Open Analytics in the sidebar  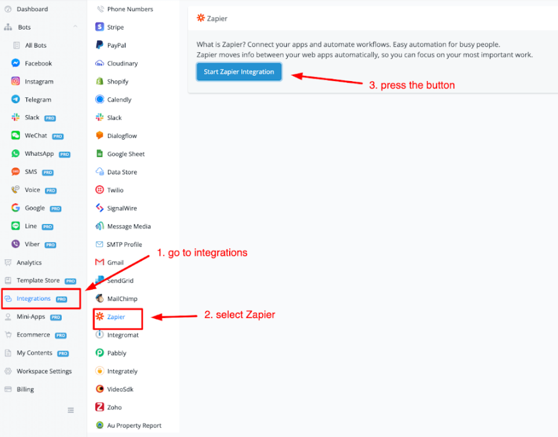pos(29,263)
